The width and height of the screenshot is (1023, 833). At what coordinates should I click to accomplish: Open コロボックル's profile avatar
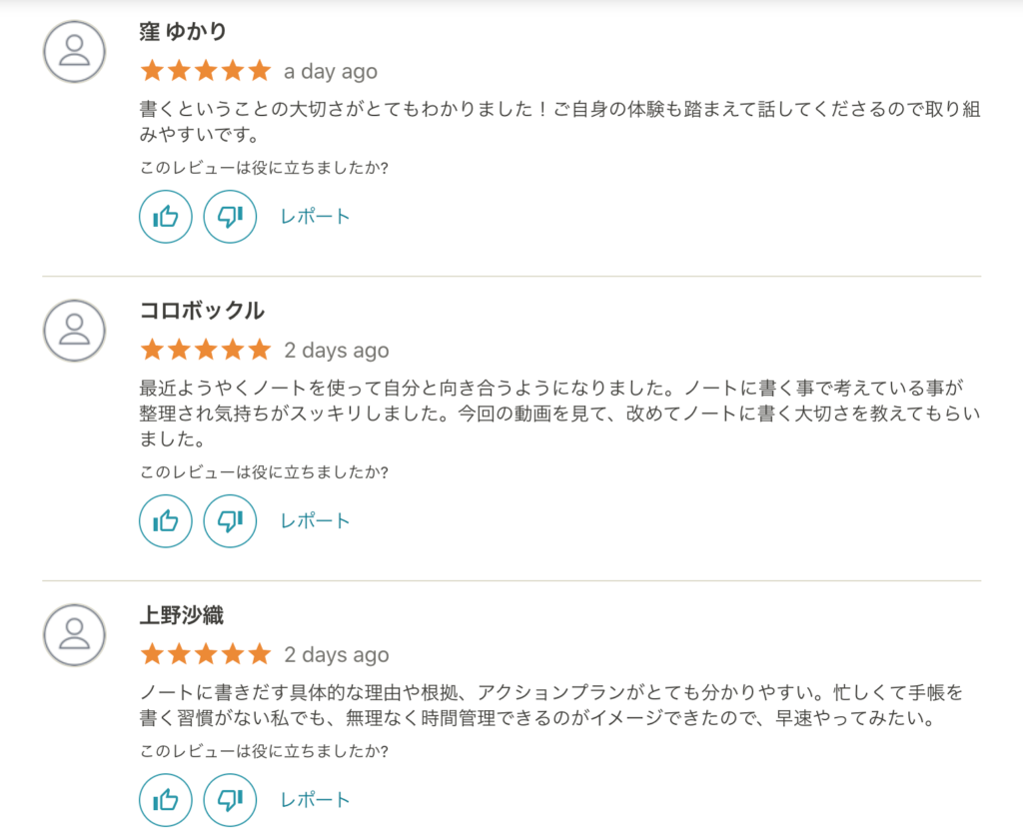point(74,331)
